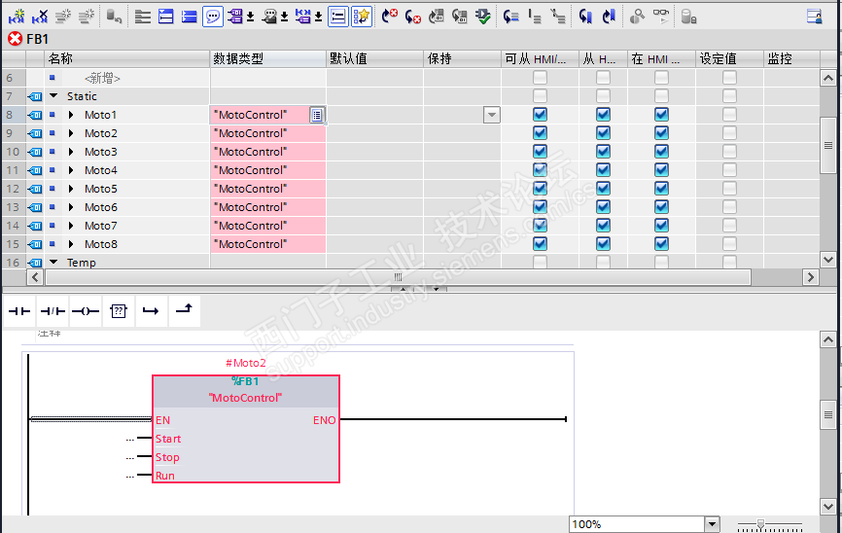This screenshot has height=533, width=842.
Task: Check the setpoint checkbox for Moto4
Action: (729, 170)
